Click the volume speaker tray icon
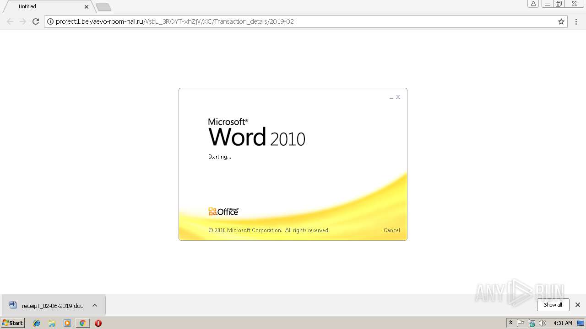Image resolution: width=586 pixels, height=329 pixels. tap(543, 323)
